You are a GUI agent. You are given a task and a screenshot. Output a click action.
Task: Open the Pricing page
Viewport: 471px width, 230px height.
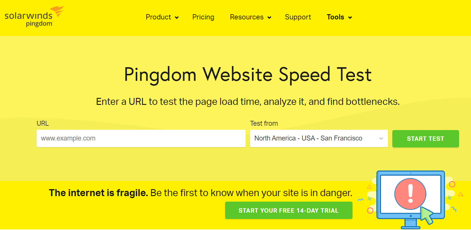pyautogui.click(x=203, y=17)
